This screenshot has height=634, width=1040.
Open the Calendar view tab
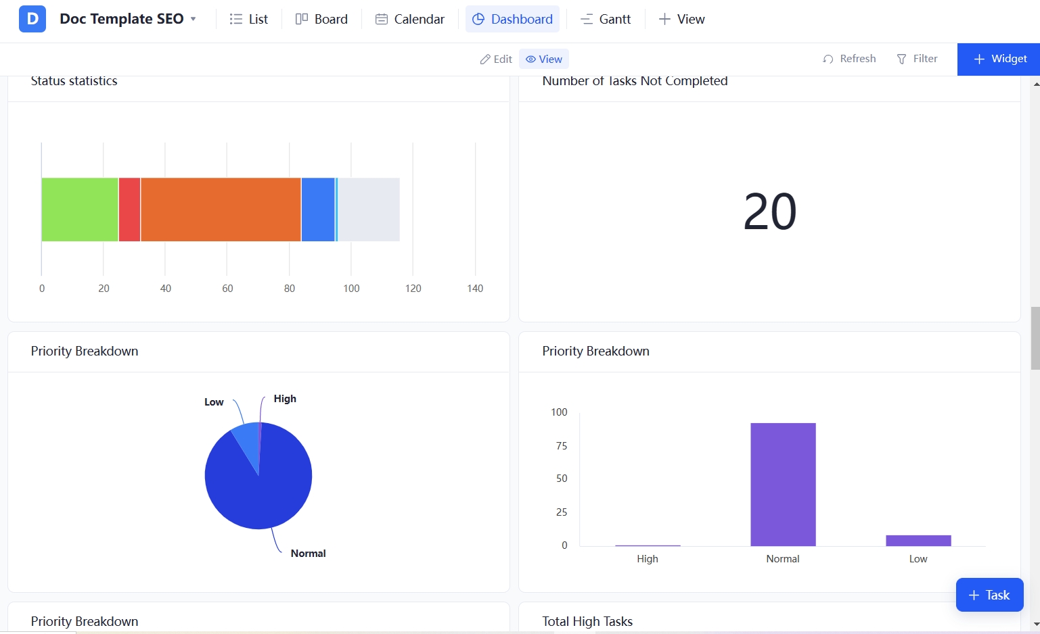pos(410,19)
